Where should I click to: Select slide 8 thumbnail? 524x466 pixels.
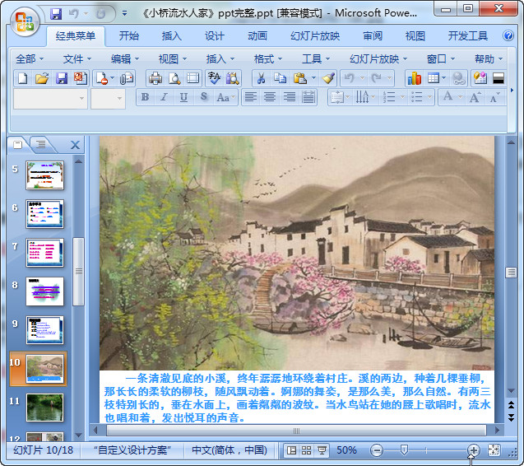[44, 291]
